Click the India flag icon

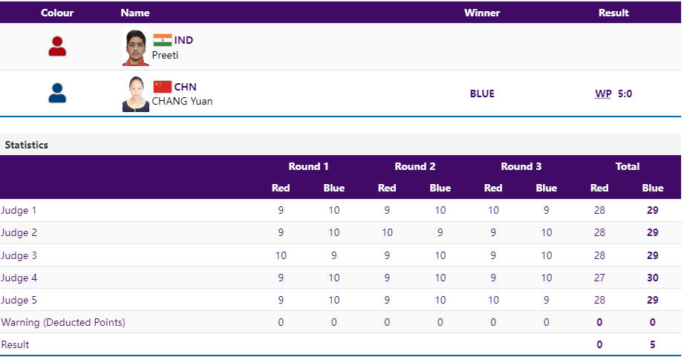(162, 40)
